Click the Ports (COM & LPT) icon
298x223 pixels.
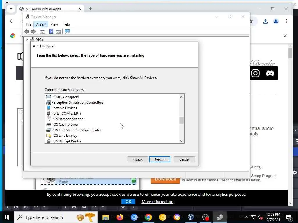tap(49, 114)
